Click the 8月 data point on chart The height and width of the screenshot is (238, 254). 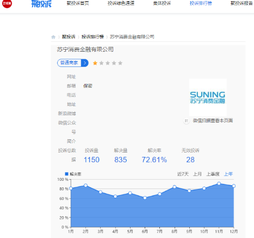coord(175,187)
